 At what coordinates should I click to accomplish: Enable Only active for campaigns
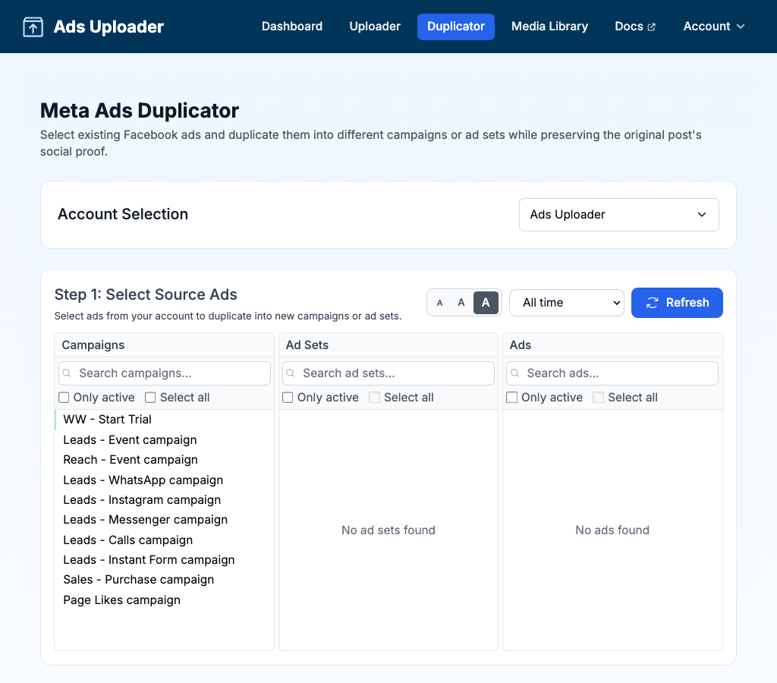pyautogui.click(x=64, y=398)
